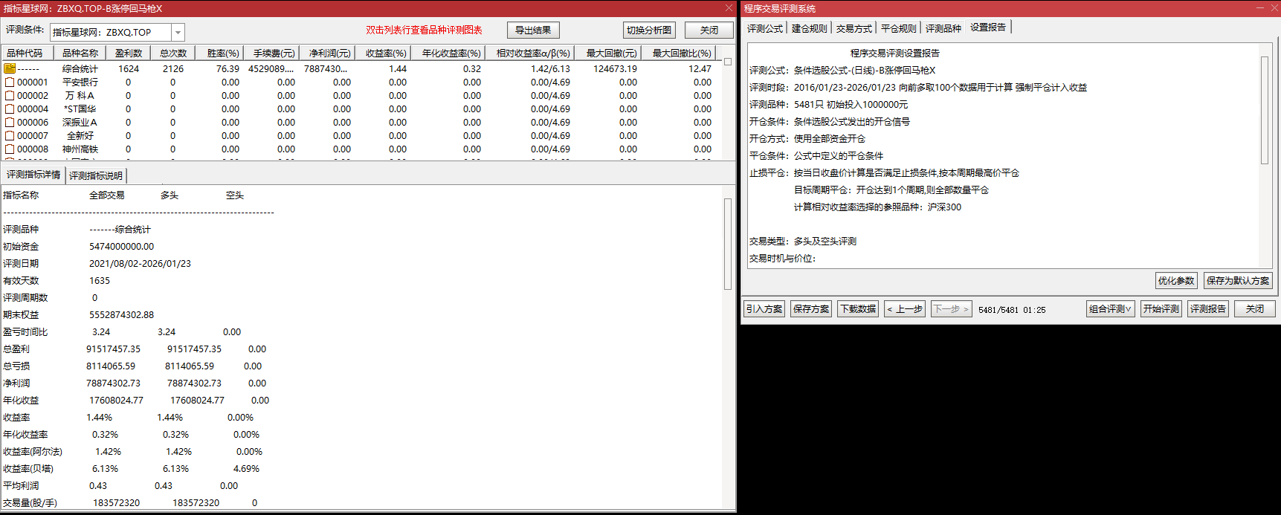Click the document icon for stock 000002
Screen dimensions: 1281x515
coord(10,96)
